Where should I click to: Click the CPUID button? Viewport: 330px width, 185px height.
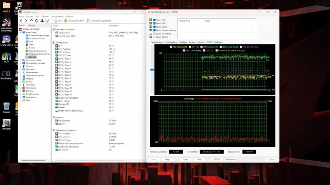tap(217, 159)
